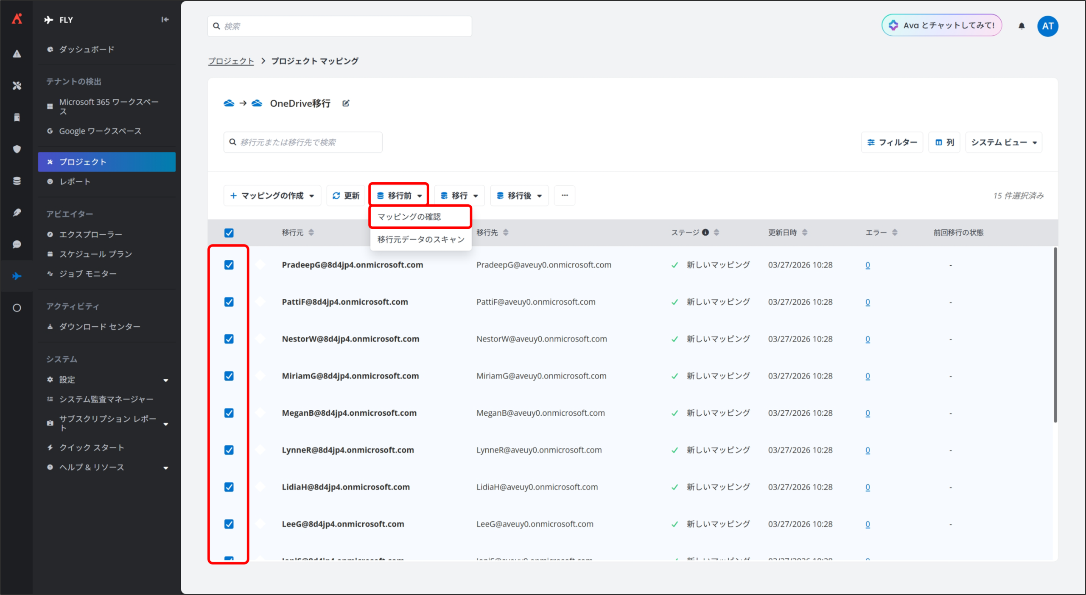Sort by 移行元 column arrows
Image resolution: width=1086 pixels, height=595 pixels.
pyautogui.click(x=311, y=232)
